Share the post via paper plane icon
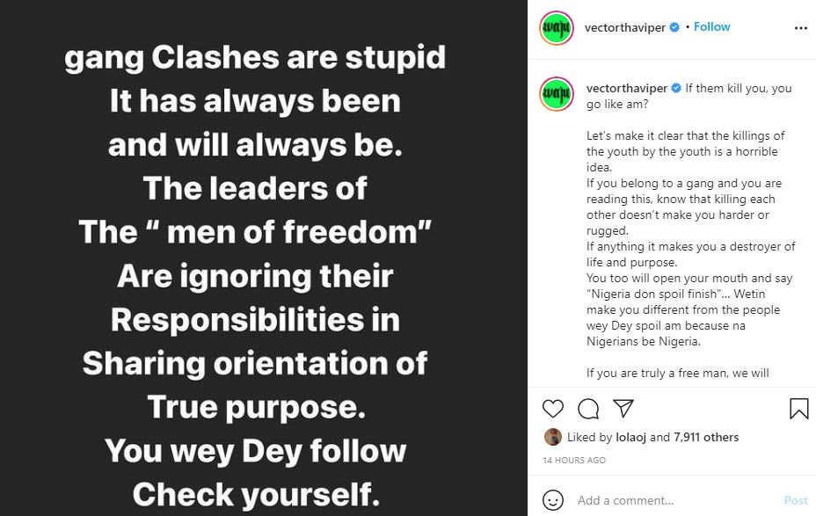 coord(623,408)
